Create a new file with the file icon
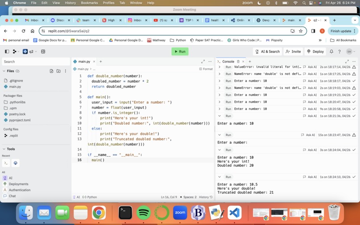The image size is (360, 225). tap(51, 71)
